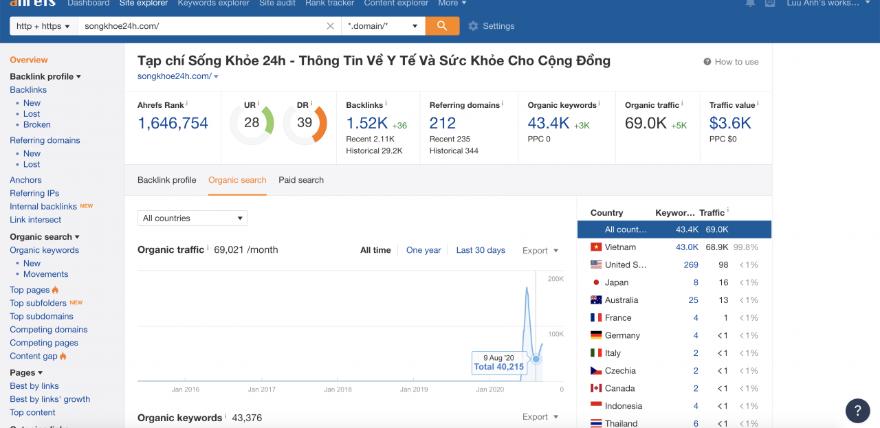The height and width of the screenshot is (428, 880).
Task: Click info icon beside Ahrefs Rank
Action: point(187,104)
